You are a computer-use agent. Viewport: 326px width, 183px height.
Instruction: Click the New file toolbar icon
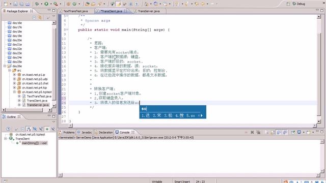coord(6,4)
